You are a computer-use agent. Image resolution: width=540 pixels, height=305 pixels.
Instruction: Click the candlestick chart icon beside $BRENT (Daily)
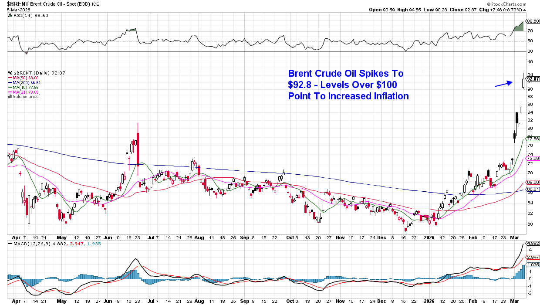coord(9,72)
